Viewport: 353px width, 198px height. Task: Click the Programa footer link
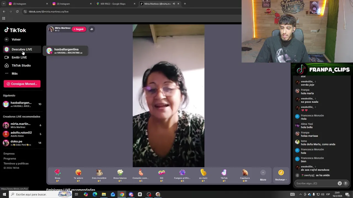tap(10, 159)
